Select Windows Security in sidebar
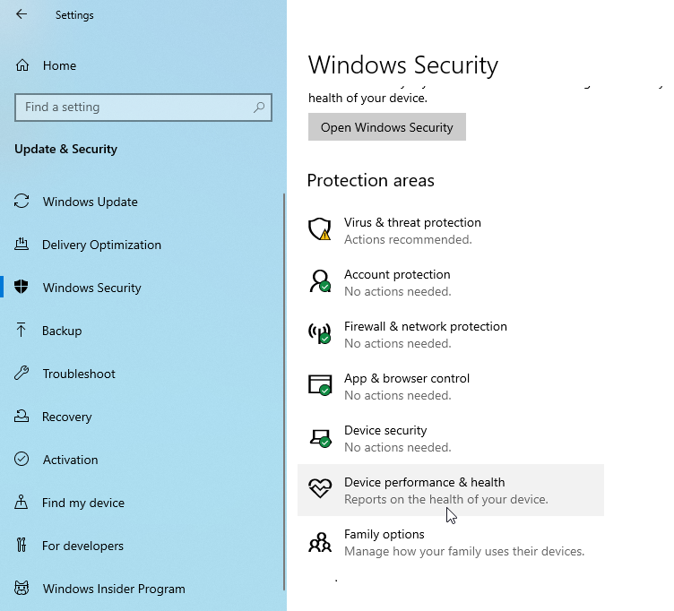The image size is (674, 611). point(142,288)
